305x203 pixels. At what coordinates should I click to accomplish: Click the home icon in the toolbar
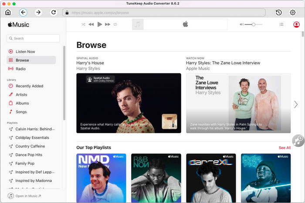point(8,13)
